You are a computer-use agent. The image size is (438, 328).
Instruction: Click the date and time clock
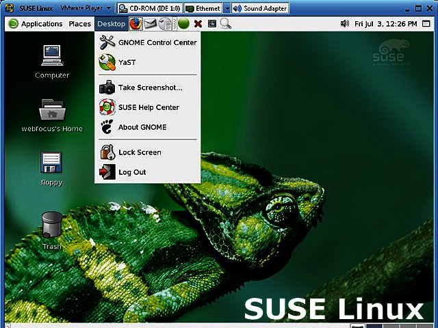pyautogui.click(x=386, y=23)
